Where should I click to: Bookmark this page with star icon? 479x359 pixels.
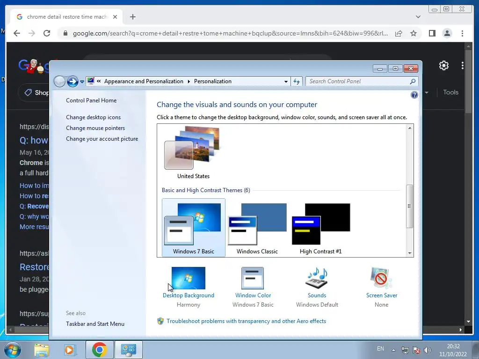414,33
